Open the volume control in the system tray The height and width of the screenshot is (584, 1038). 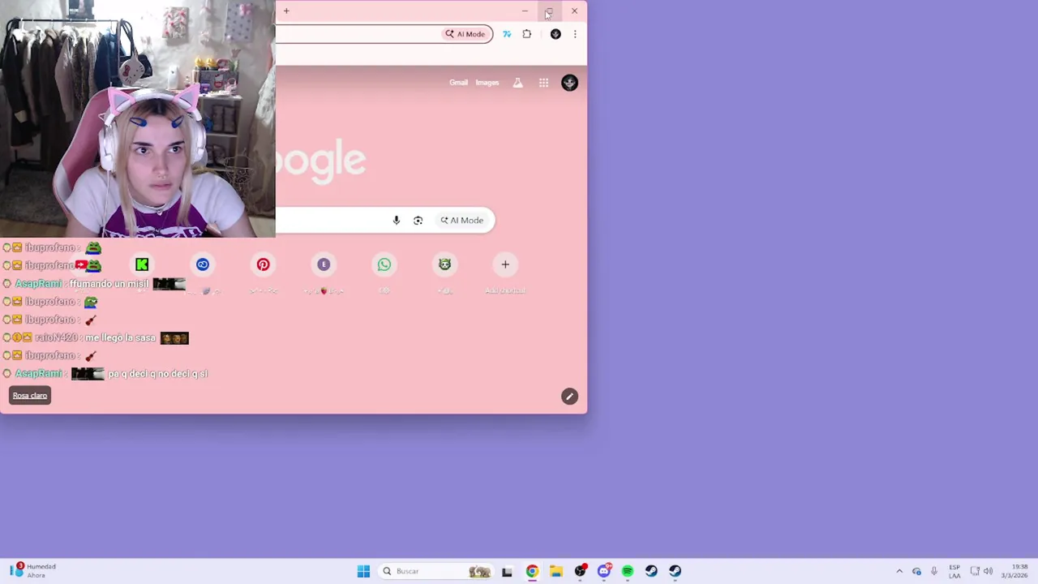coord(988,571)
